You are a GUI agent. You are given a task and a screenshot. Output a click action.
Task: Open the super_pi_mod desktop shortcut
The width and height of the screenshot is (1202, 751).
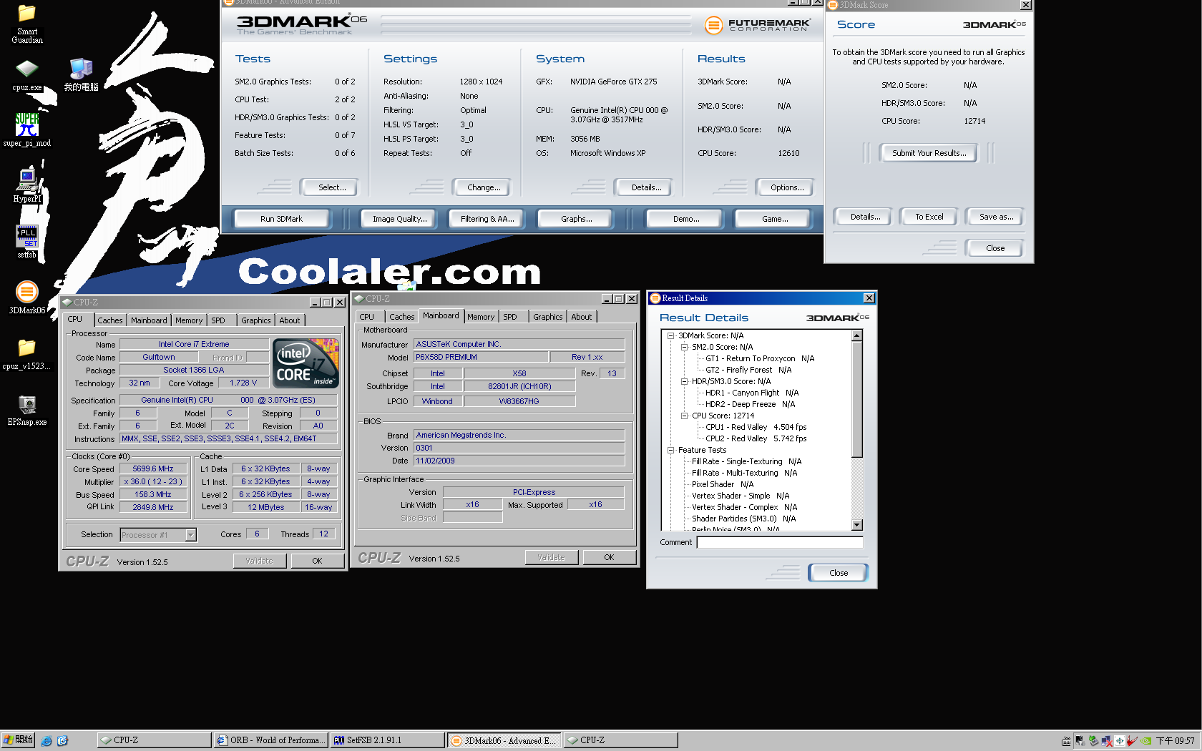tap(26, 124)
